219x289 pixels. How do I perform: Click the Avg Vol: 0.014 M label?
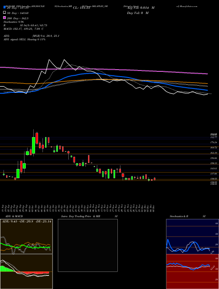pos(141,8)
